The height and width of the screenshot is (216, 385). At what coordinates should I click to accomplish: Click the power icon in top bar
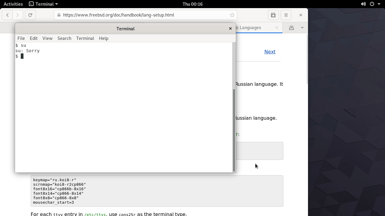[x=372, y=4]
